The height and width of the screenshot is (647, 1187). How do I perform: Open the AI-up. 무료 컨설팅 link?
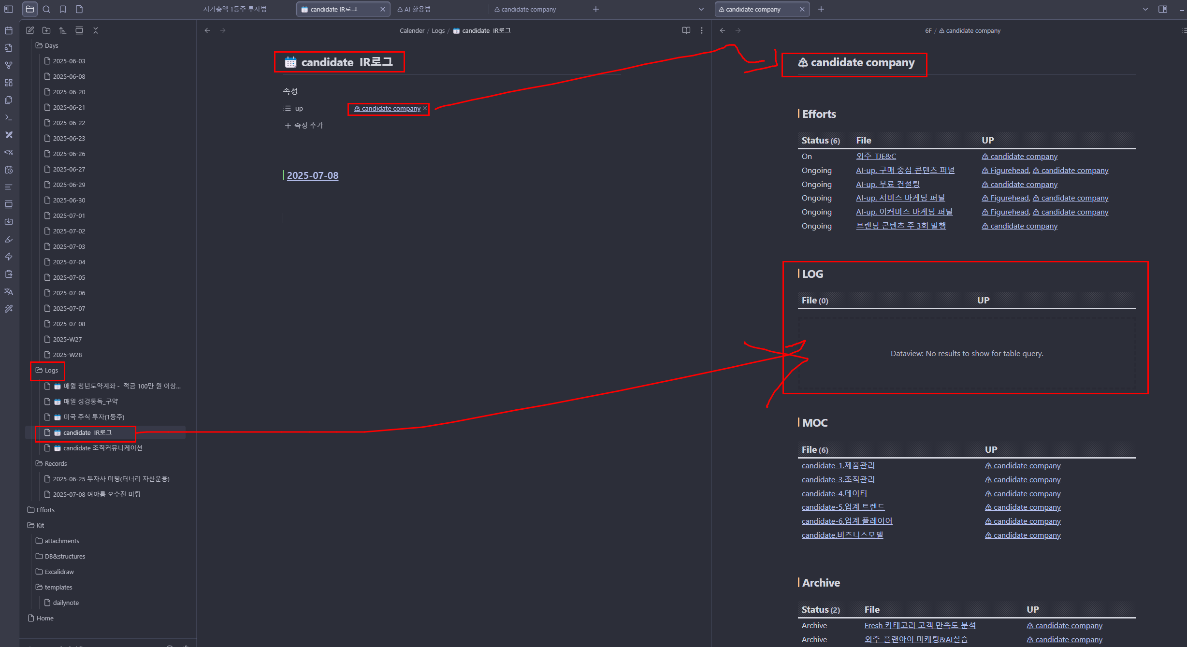click(x=887, y=184)
